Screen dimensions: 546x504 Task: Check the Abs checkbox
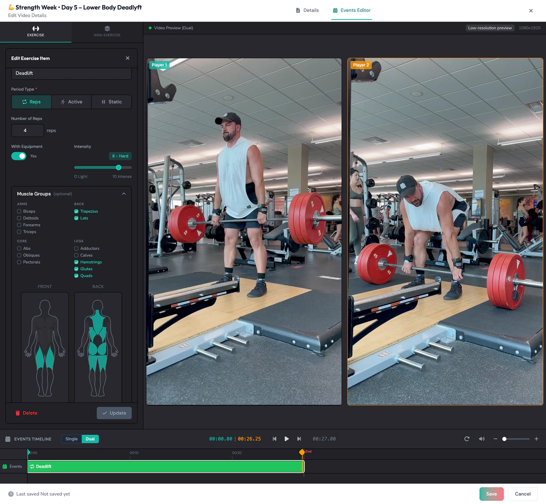click(x=19, y=249)
